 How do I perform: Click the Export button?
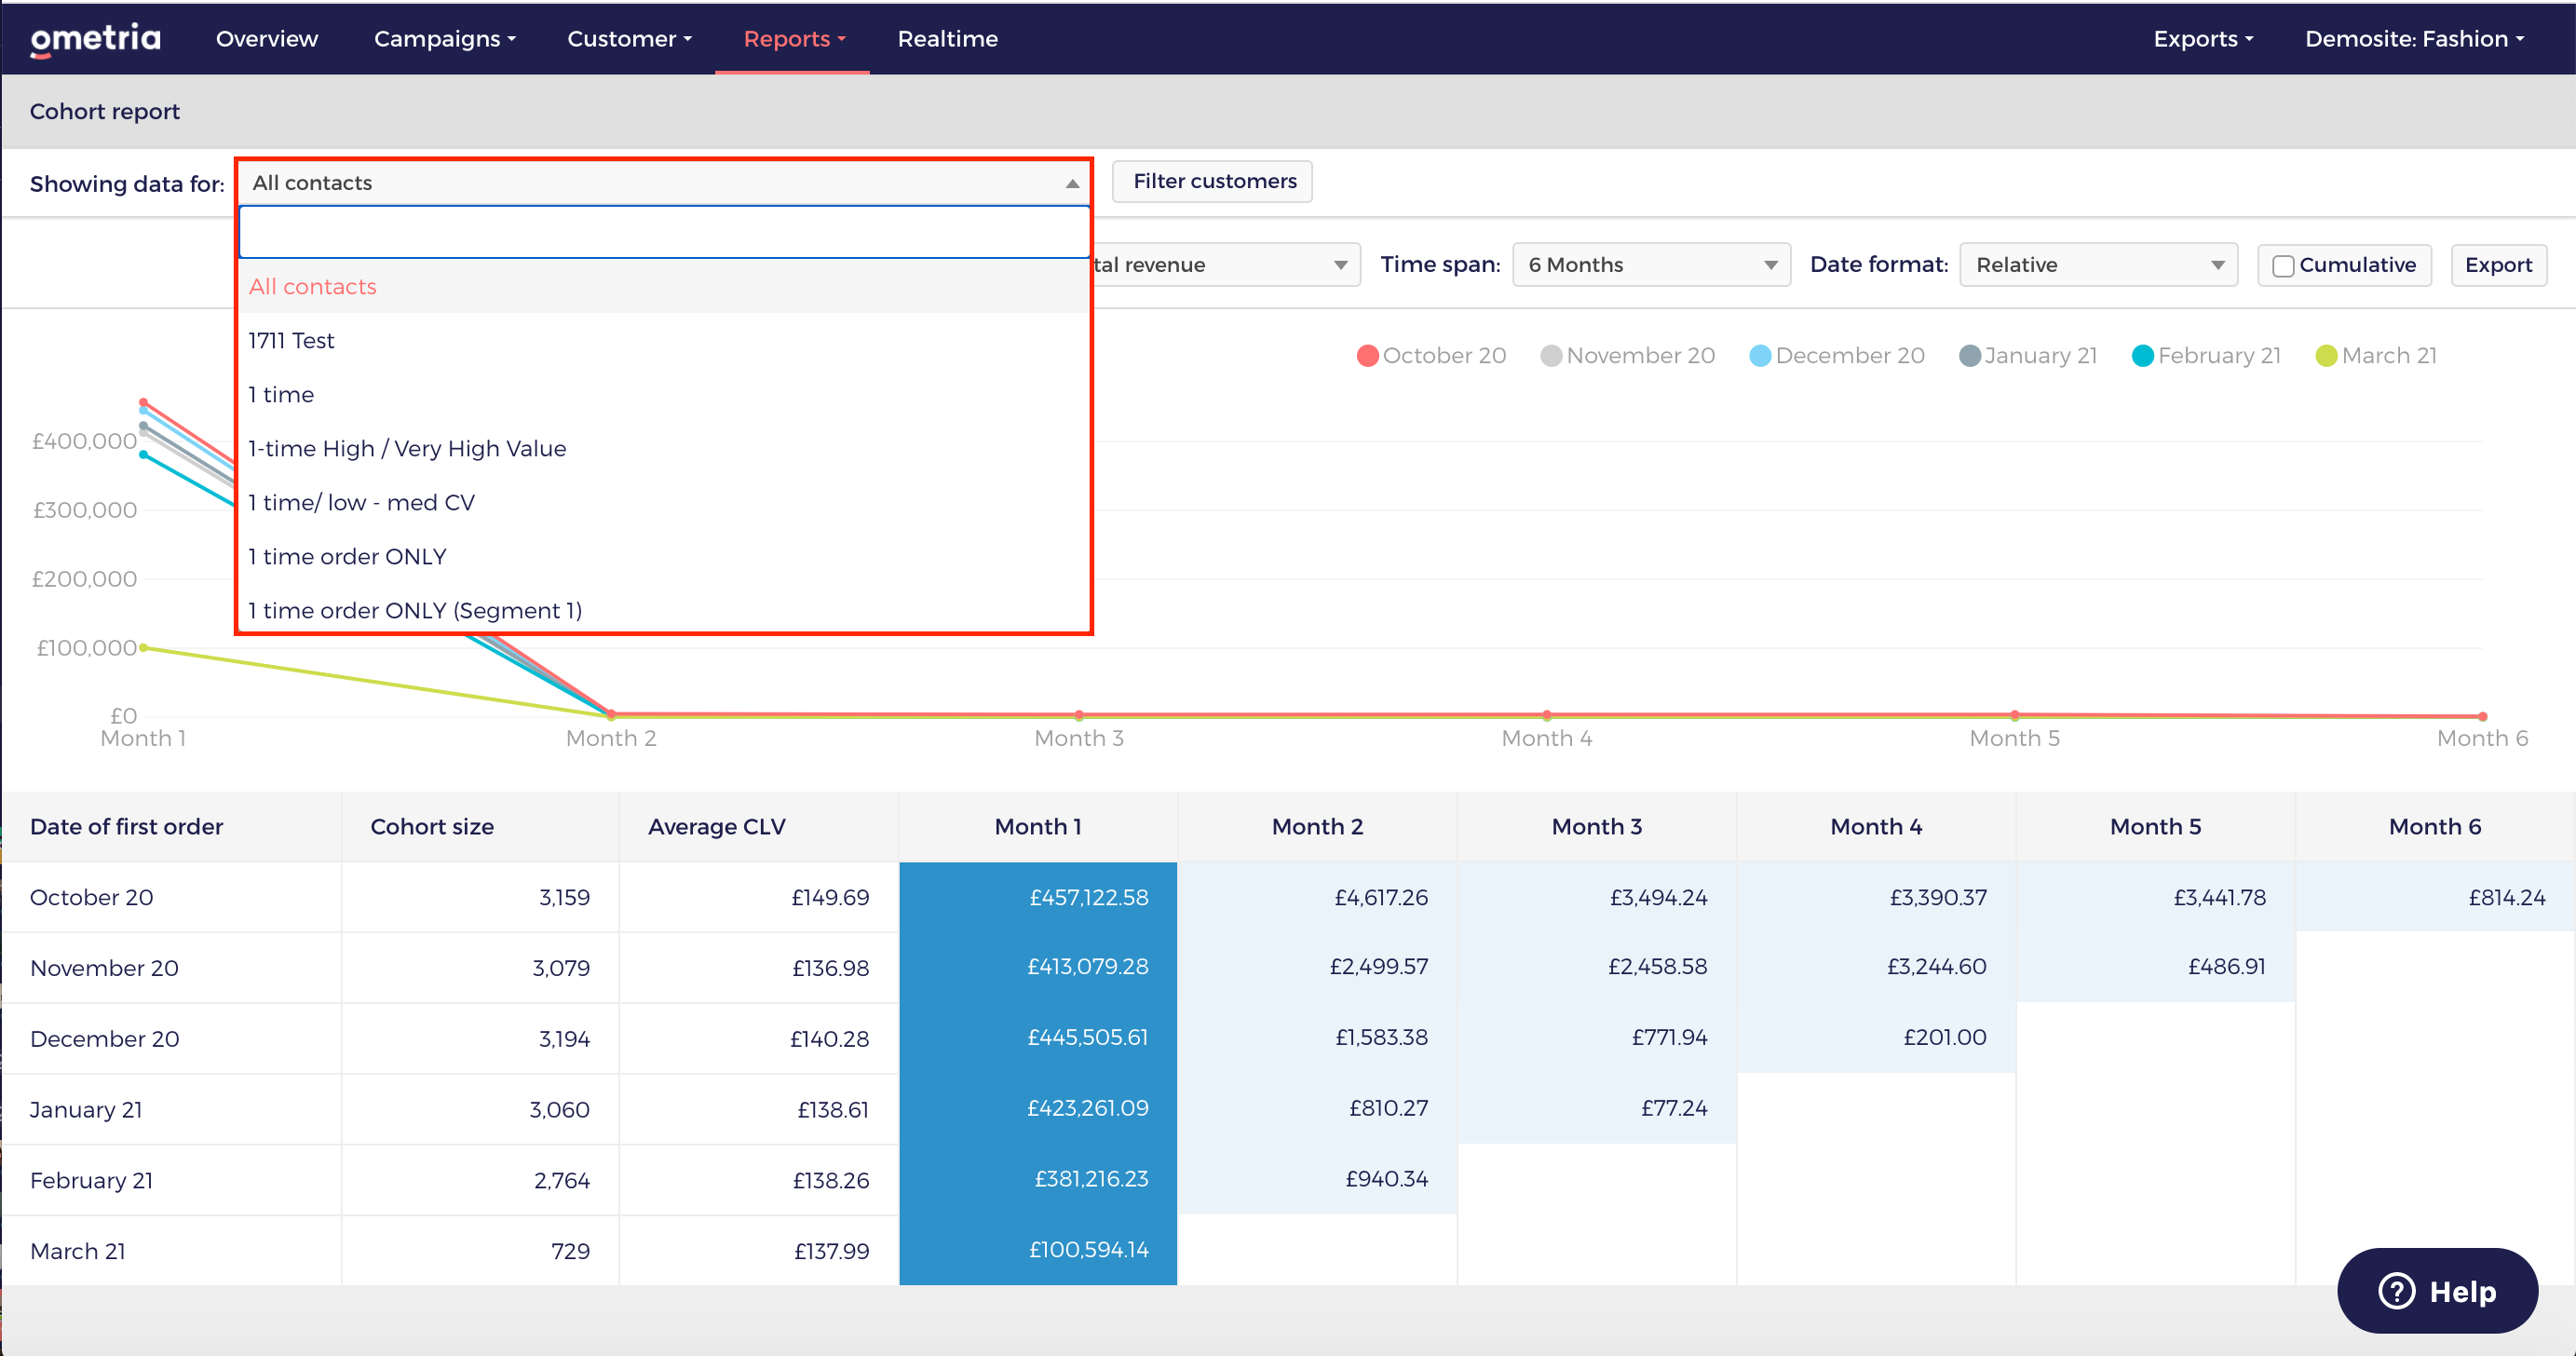[x=2499, y=264]
